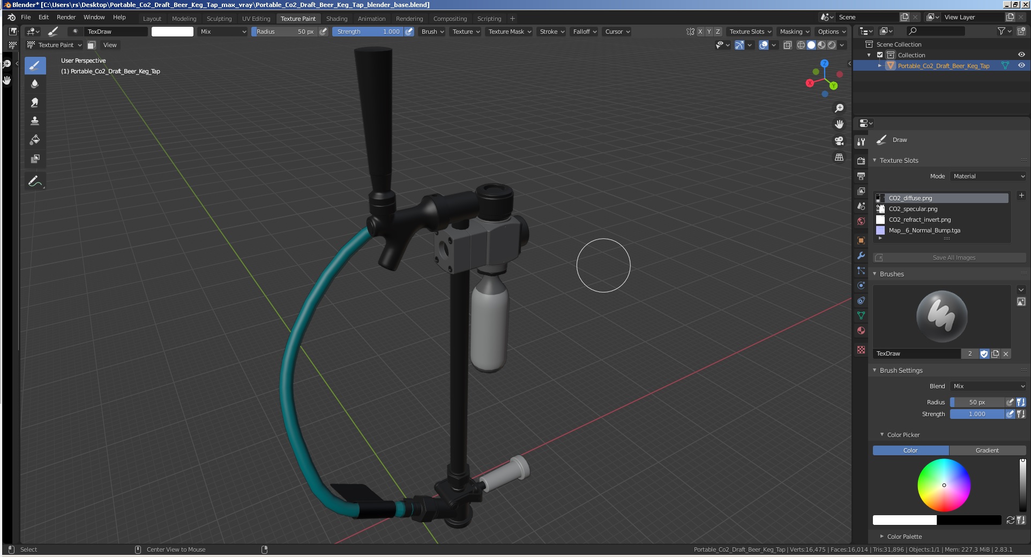Adjust the header Strength slider
Viewport: 1031px width, 557px height.
click(x=368, y=32)
